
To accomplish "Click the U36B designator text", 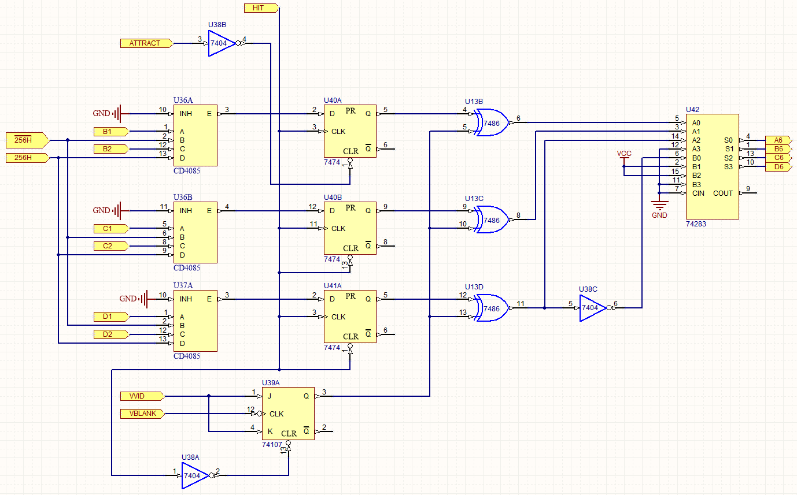I will coord(183,197).
